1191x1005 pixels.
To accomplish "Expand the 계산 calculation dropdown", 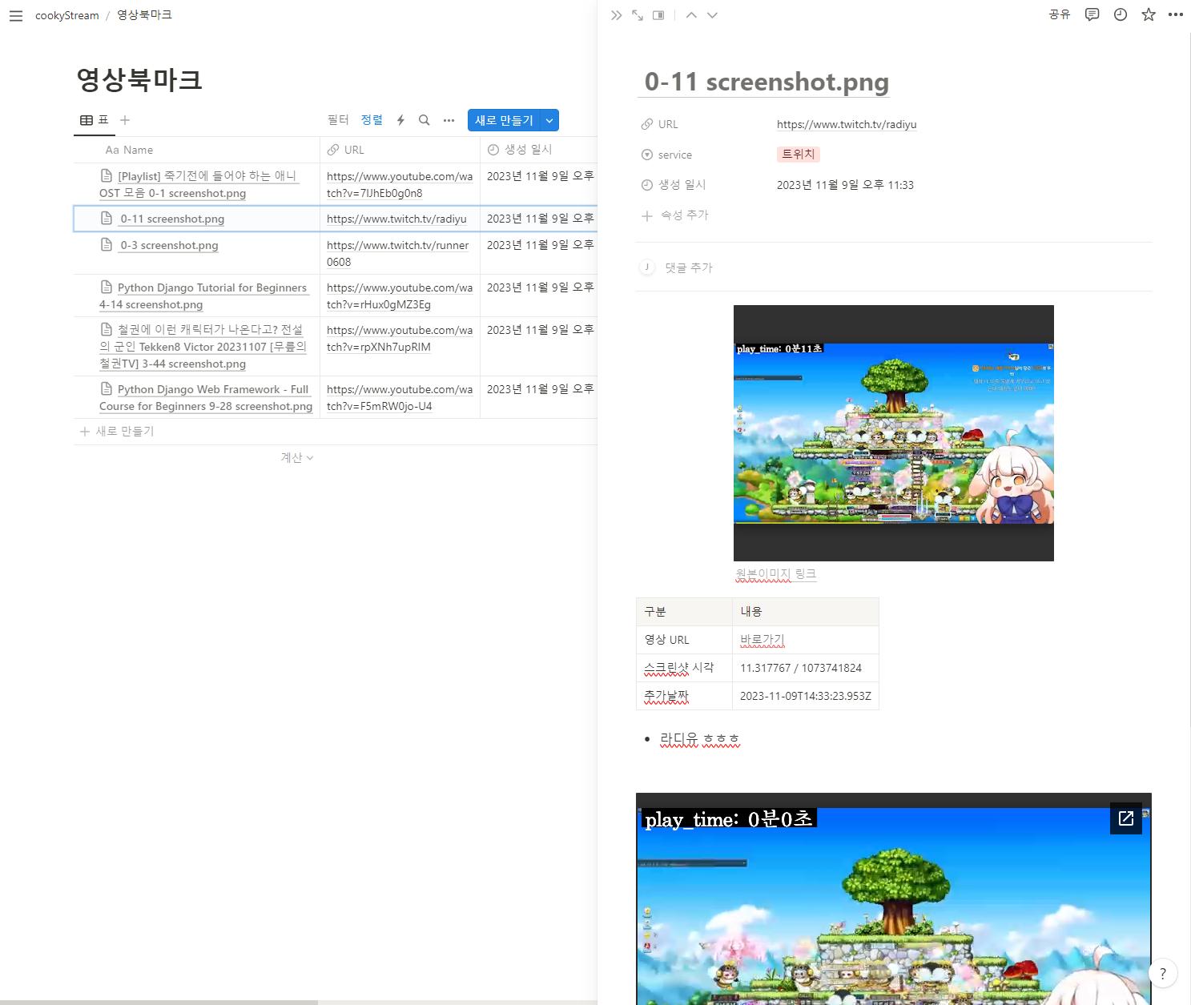I will [297, 457].
